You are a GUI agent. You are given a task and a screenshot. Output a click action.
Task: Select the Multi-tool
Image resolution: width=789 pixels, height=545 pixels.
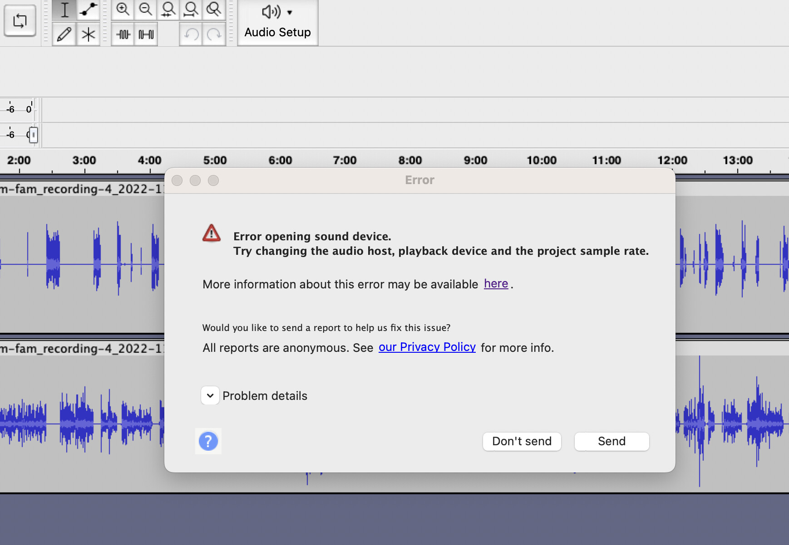pos(89,34)
